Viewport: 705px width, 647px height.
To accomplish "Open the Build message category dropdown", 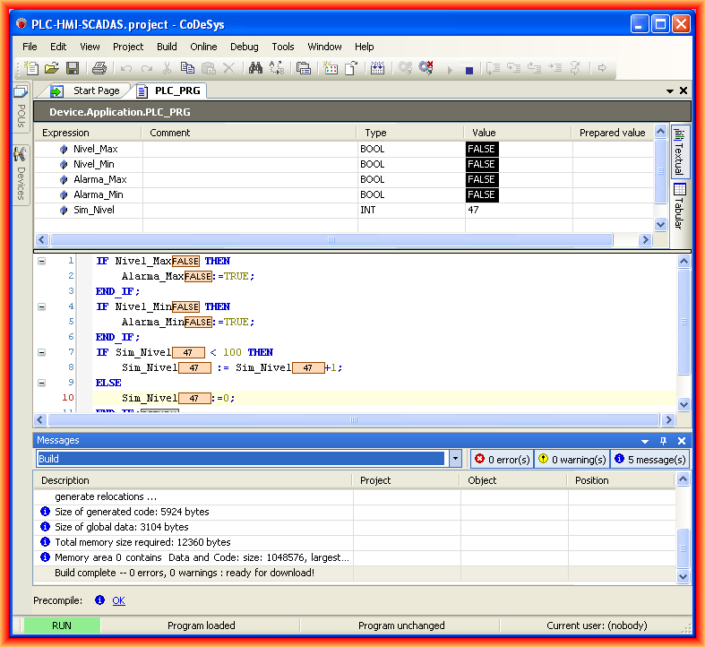I will pyautogui.click(x=455, y=459).
